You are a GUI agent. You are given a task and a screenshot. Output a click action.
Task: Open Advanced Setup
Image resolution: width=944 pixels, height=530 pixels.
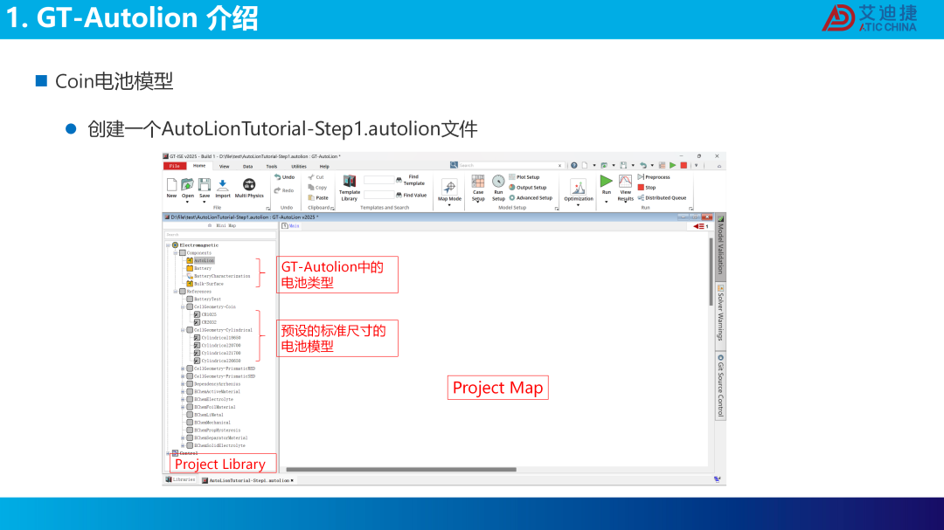tap(531, 198)
